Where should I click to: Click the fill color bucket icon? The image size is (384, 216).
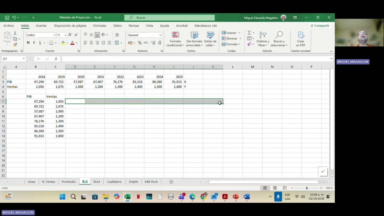(x=63, y=43)
